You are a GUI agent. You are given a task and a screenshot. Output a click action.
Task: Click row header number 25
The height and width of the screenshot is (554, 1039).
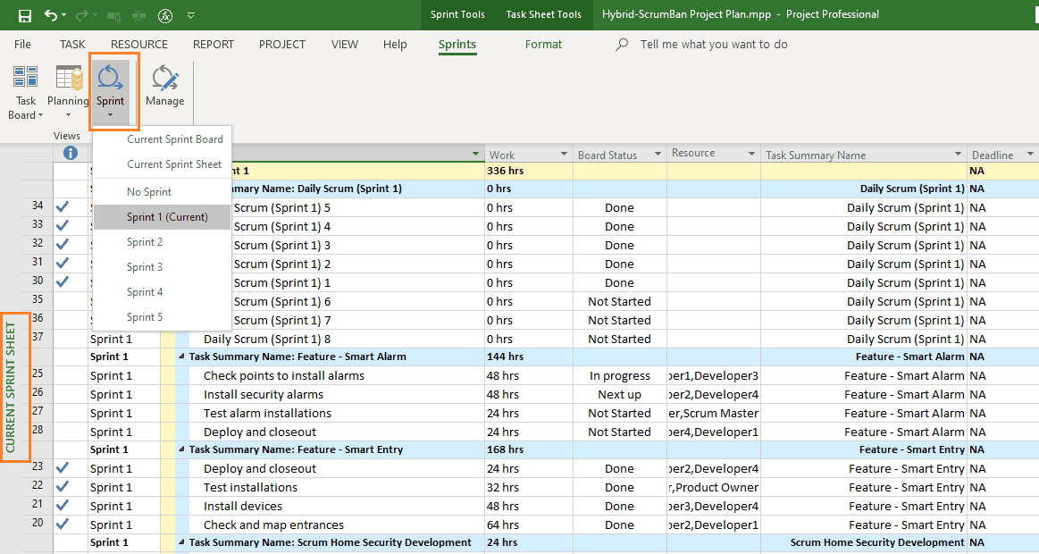tap(38, 374)
